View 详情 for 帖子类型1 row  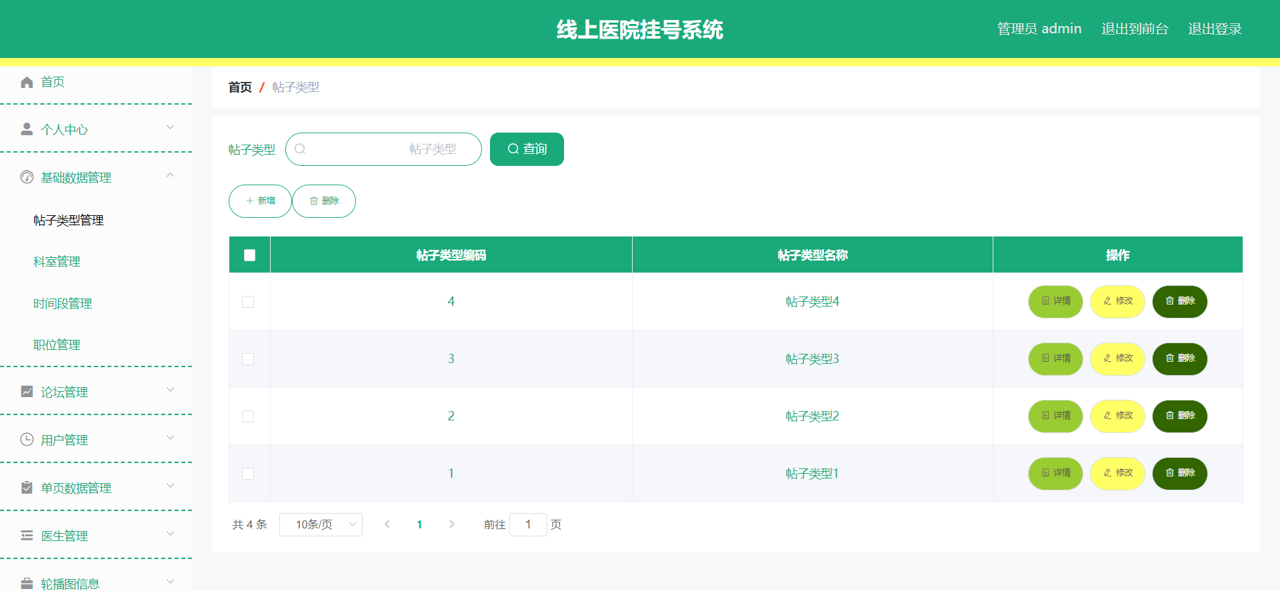coord(1056,474)
